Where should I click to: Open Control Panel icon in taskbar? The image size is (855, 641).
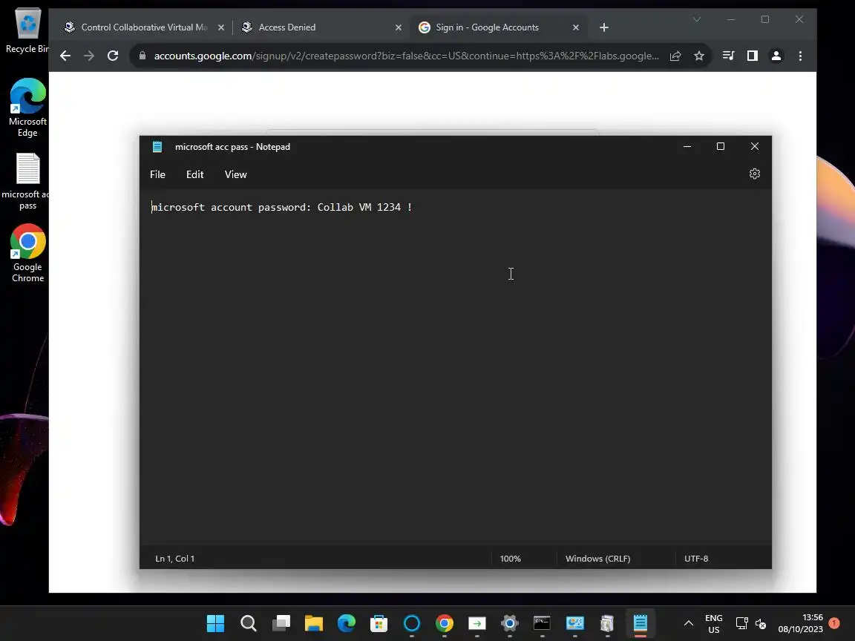[574, 623]
